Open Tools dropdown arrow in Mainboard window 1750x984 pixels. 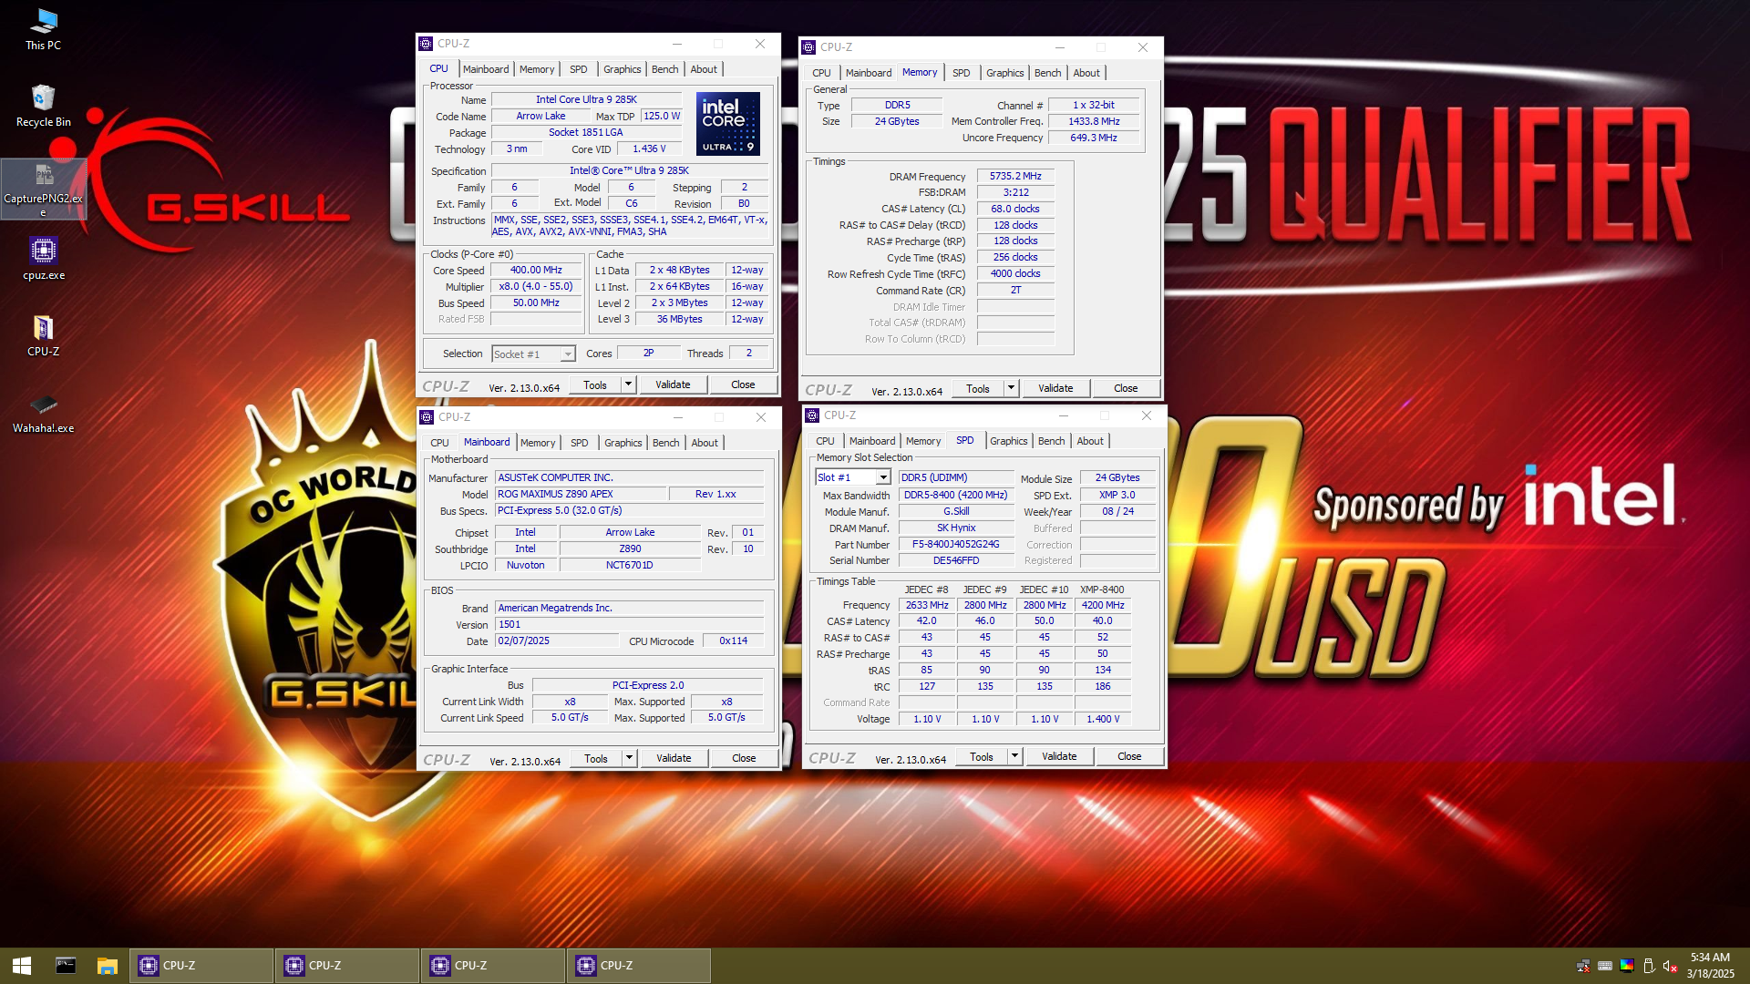click(x=629, y=758)
